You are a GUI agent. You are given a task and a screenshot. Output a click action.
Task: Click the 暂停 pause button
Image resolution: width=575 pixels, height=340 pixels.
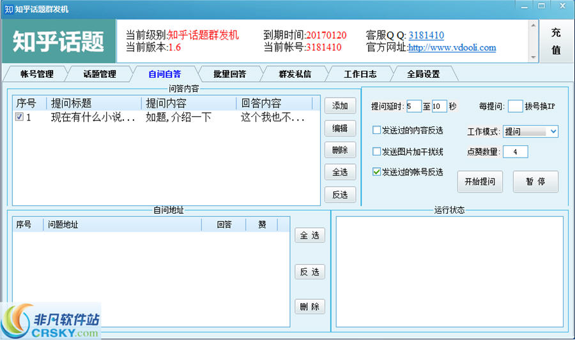click(535, 181)
